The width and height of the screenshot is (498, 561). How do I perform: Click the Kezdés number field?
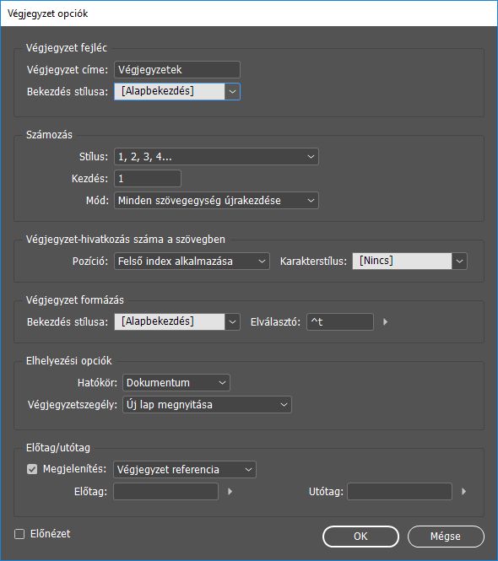point(148,178)
